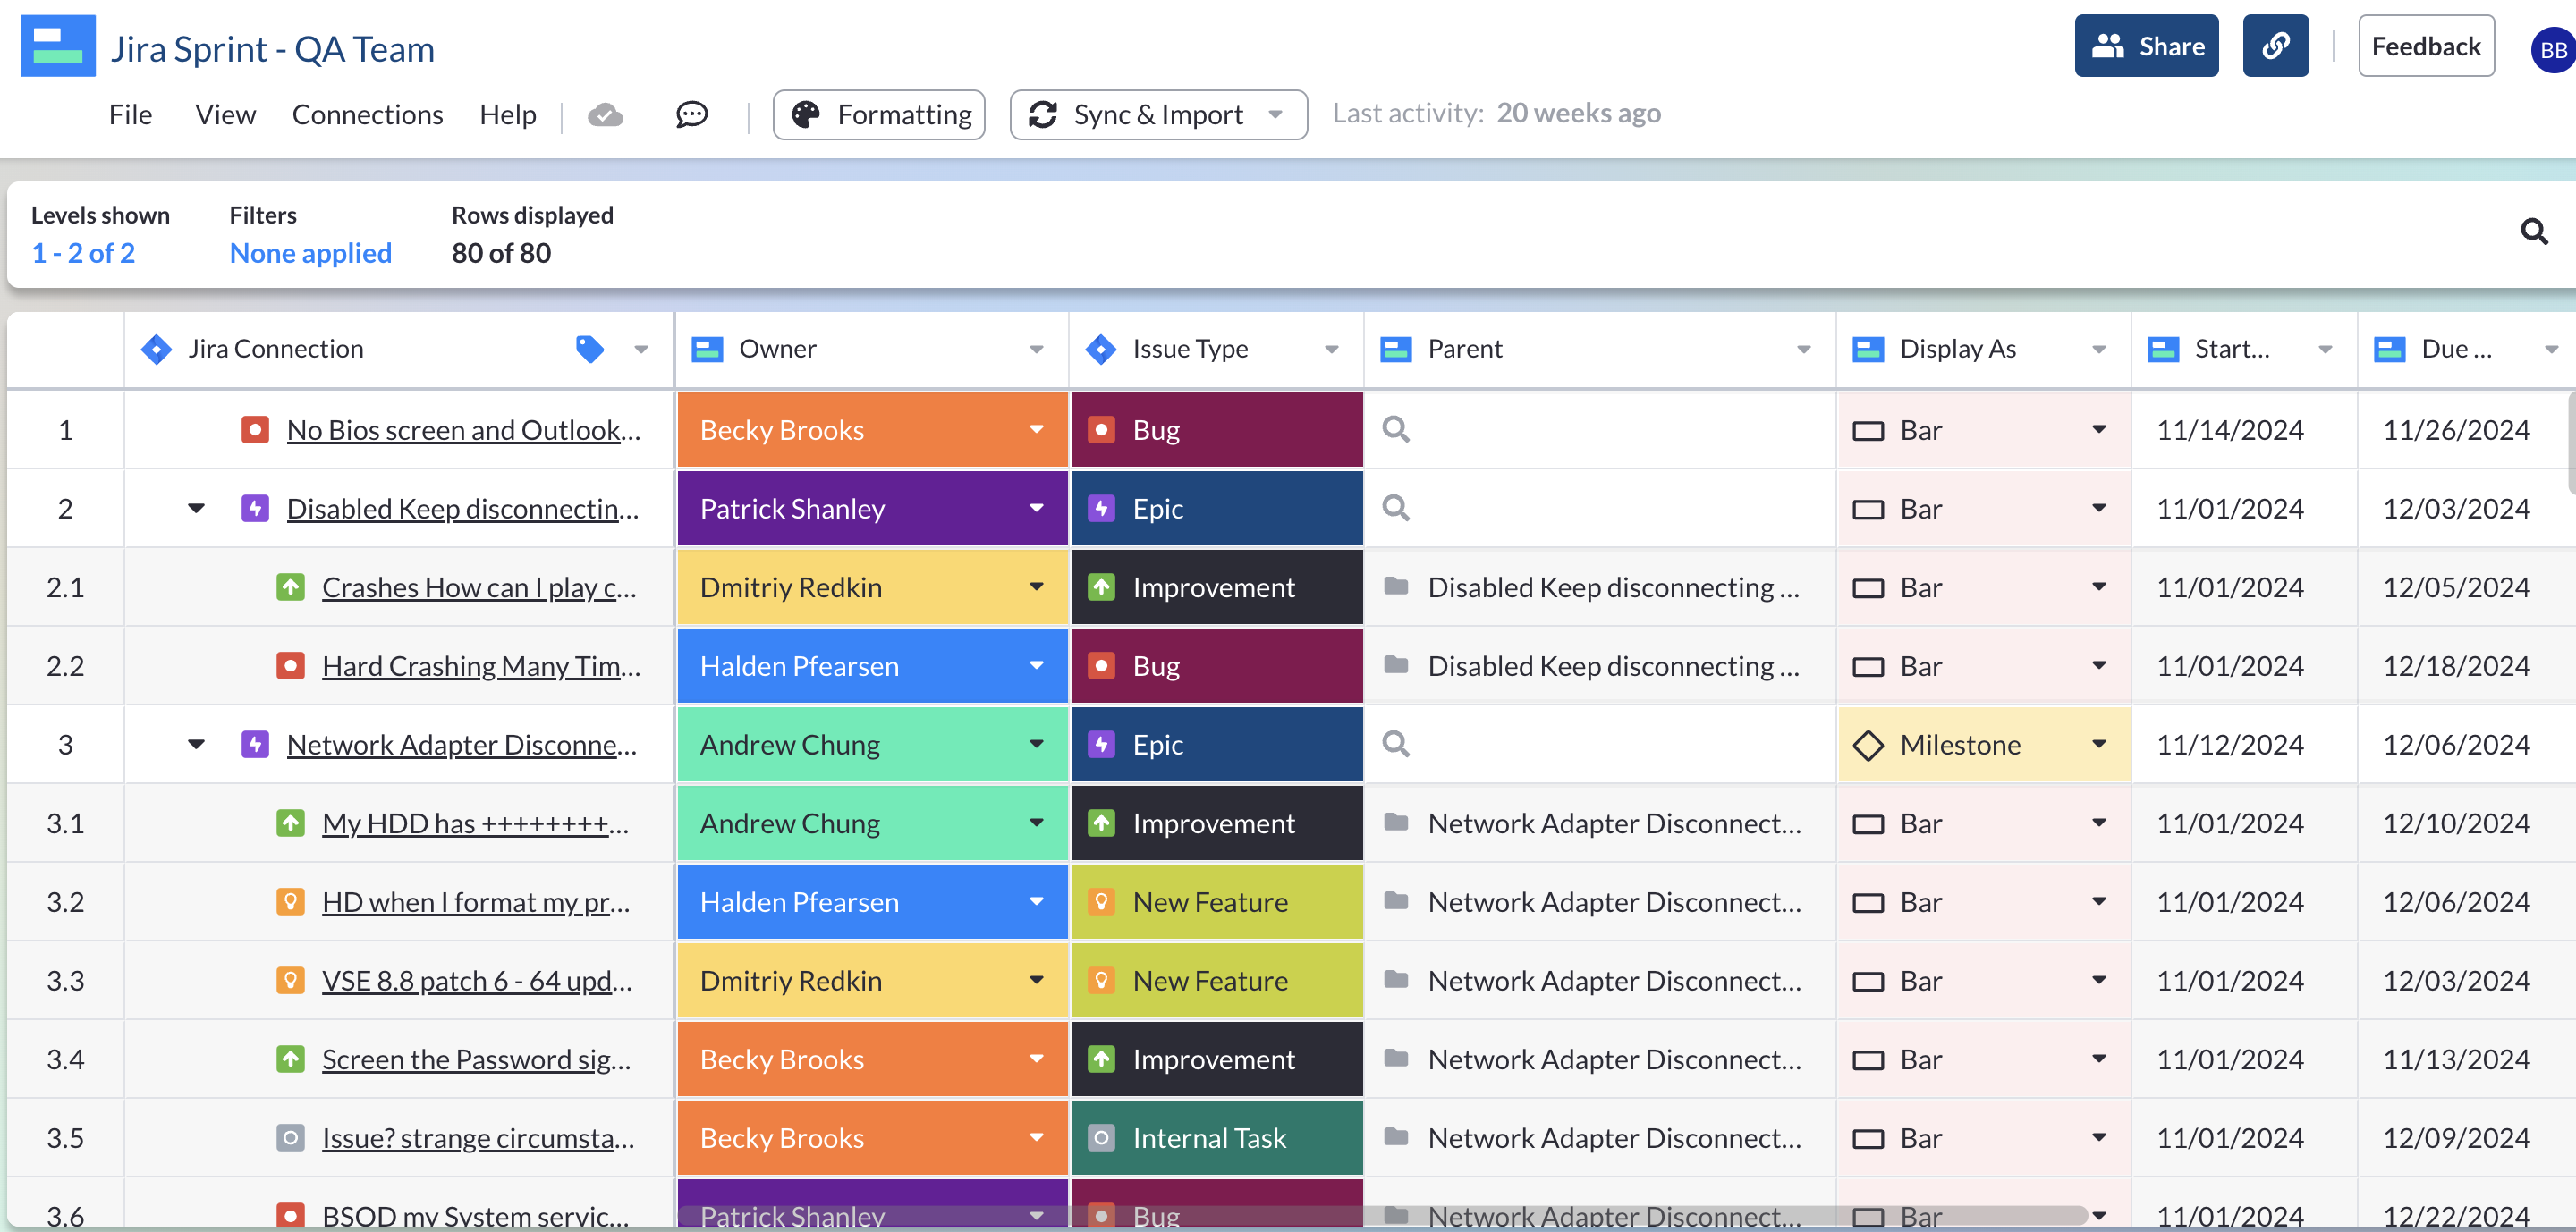The image size is (2576, 1232).
Task: Click the bug icon beside No Bios screen
Action: click(255, 430)
